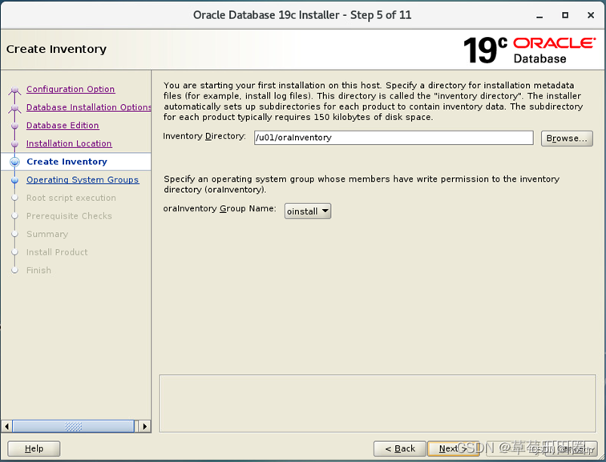This screenshot has width=606, height=462.
Task: Click the right arrow of the steps scrollbar
Action: 144,426
